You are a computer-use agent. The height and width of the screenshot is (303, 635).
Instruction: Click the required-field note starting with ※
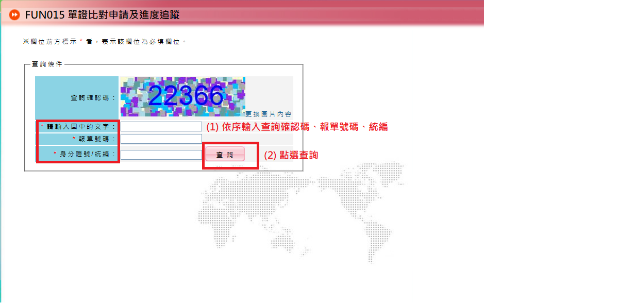(104, 41)
